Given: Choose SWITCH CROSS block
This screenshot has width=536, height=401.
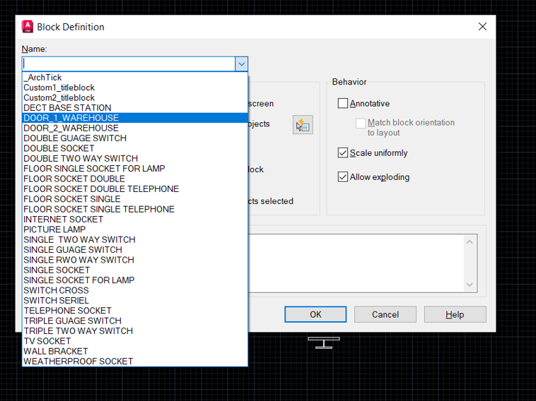Looking at the screenshot, I should 135,290.
